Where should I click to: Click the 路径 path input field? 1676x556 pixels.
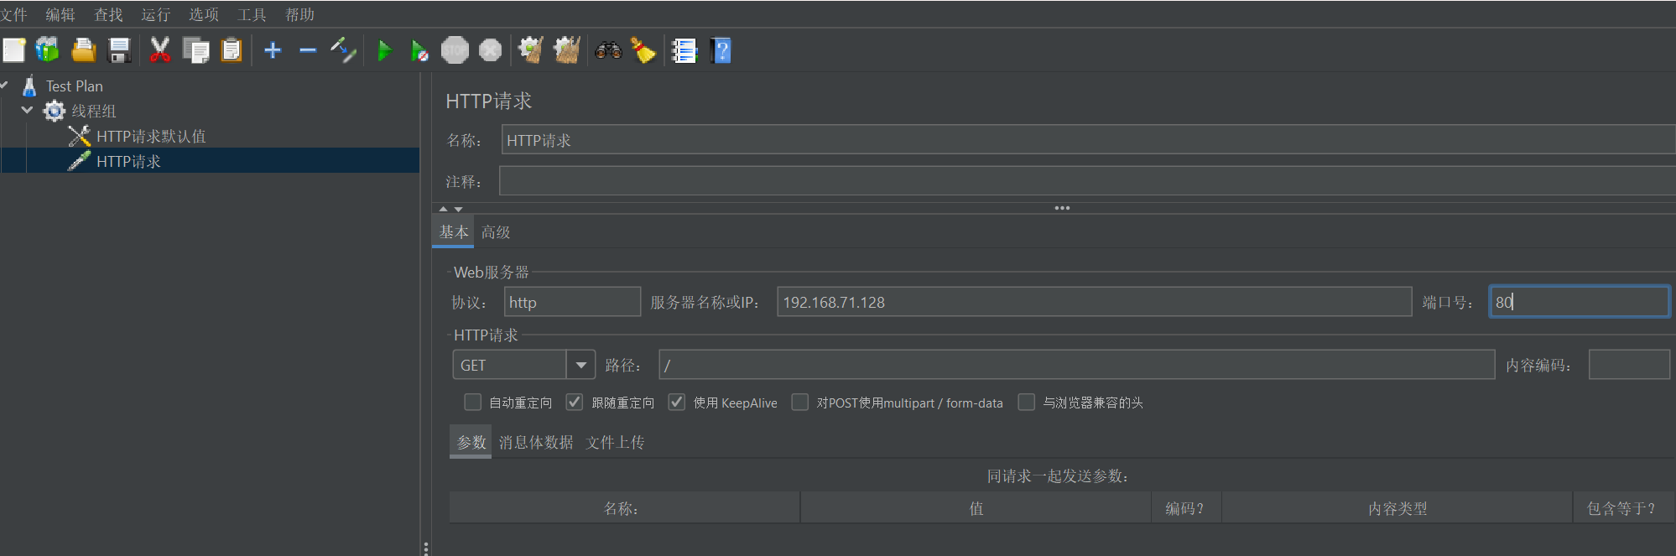point(1077,365)
